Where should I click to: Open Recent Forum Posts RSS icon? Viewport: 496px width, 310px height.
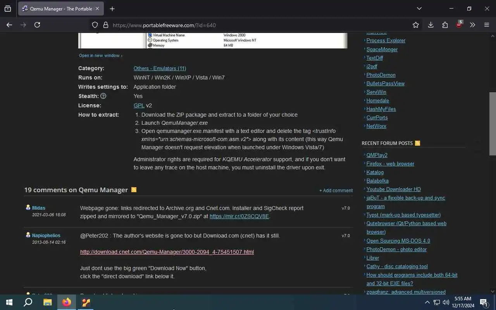[x=417, y=143]
